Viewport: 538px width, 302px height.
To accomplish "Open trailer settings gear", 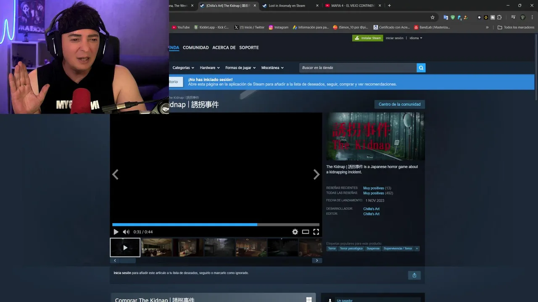I will click(295, 232).
